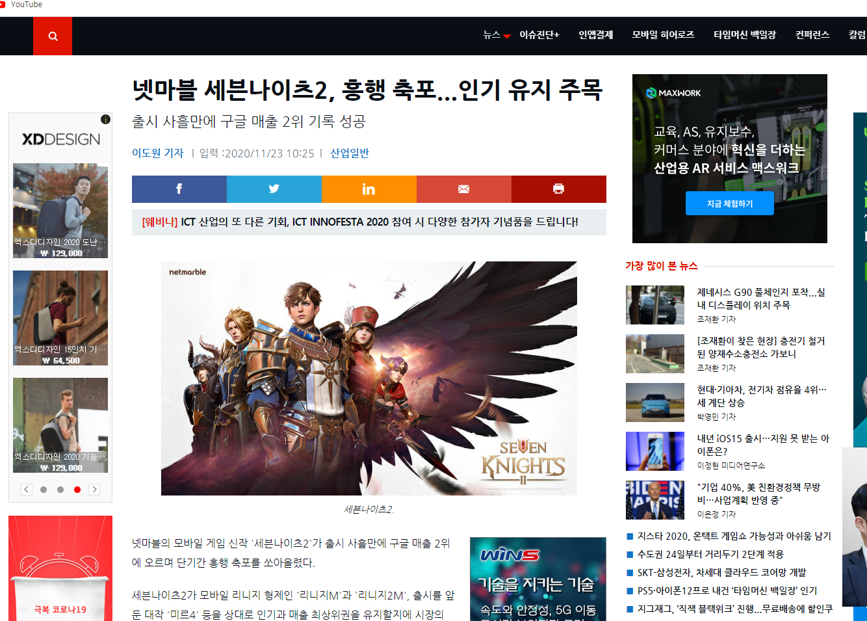Open iOS15 출시 article link
This screenshot has height=621, width=867.
click(763, 445)
